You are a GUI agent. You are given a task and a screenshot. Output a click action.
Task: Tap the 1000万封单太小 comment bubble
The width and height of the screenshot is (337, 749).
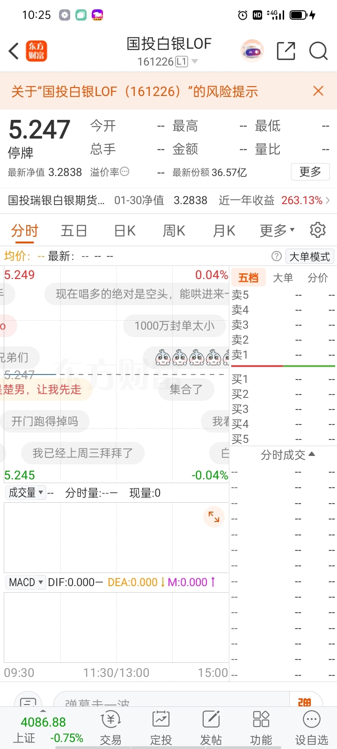tap(174, 326)
